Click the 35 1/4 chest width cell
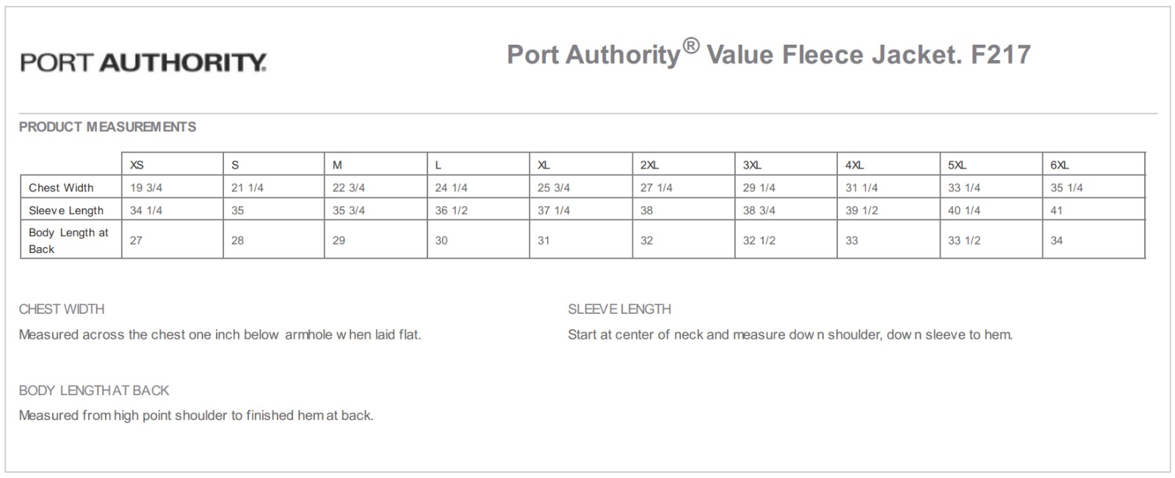 coord(1066,188)
